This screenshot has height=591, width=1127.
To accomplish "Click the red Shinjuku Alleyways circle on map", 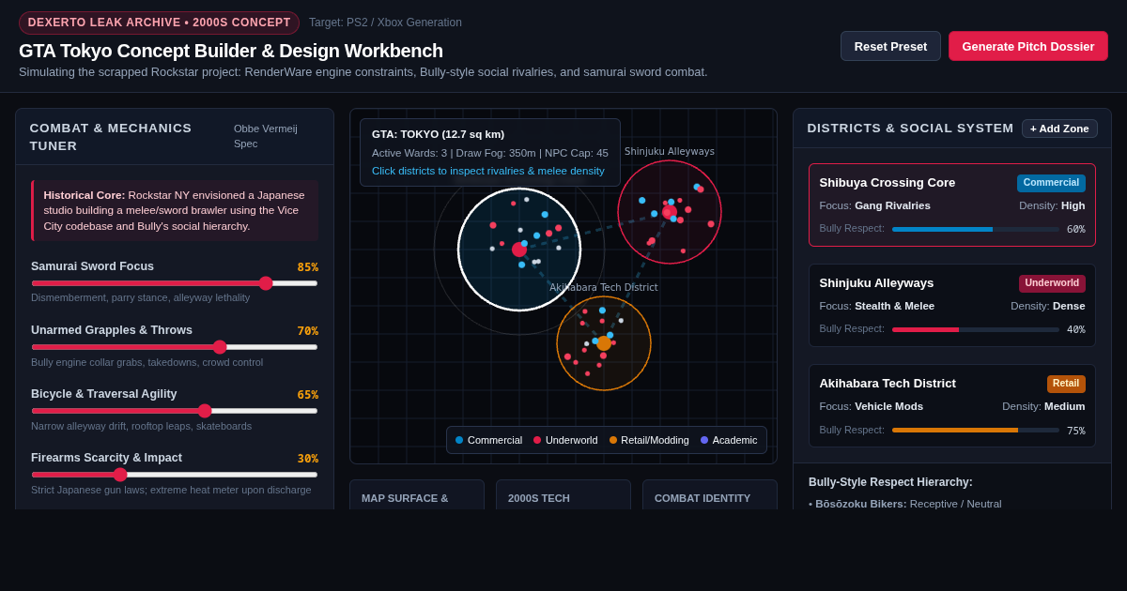I will pyautogui.click(x=670, y=212).
